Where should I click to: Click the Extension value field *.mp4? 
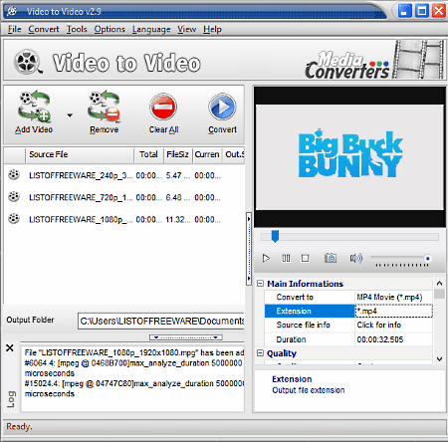[x=394, y=311]
